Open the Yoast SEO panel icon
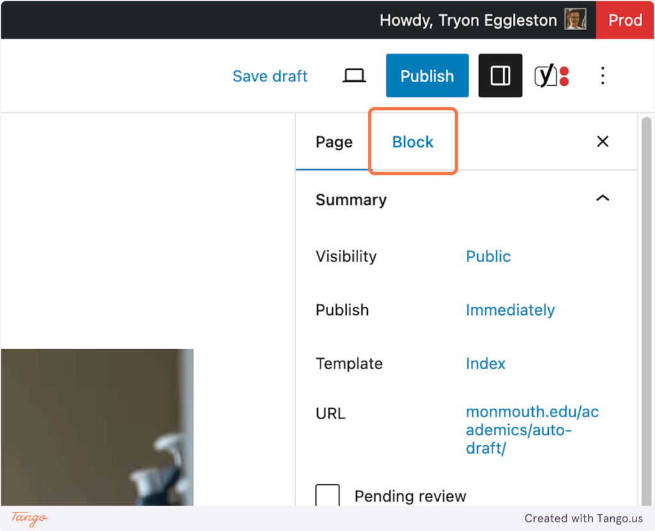The height and width of the screenshot is (531, 655). [551, 76]
